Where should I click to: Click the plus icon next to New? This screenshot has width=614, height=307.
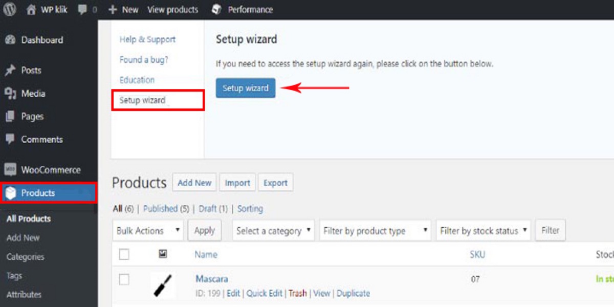click(x=113, y=10)
